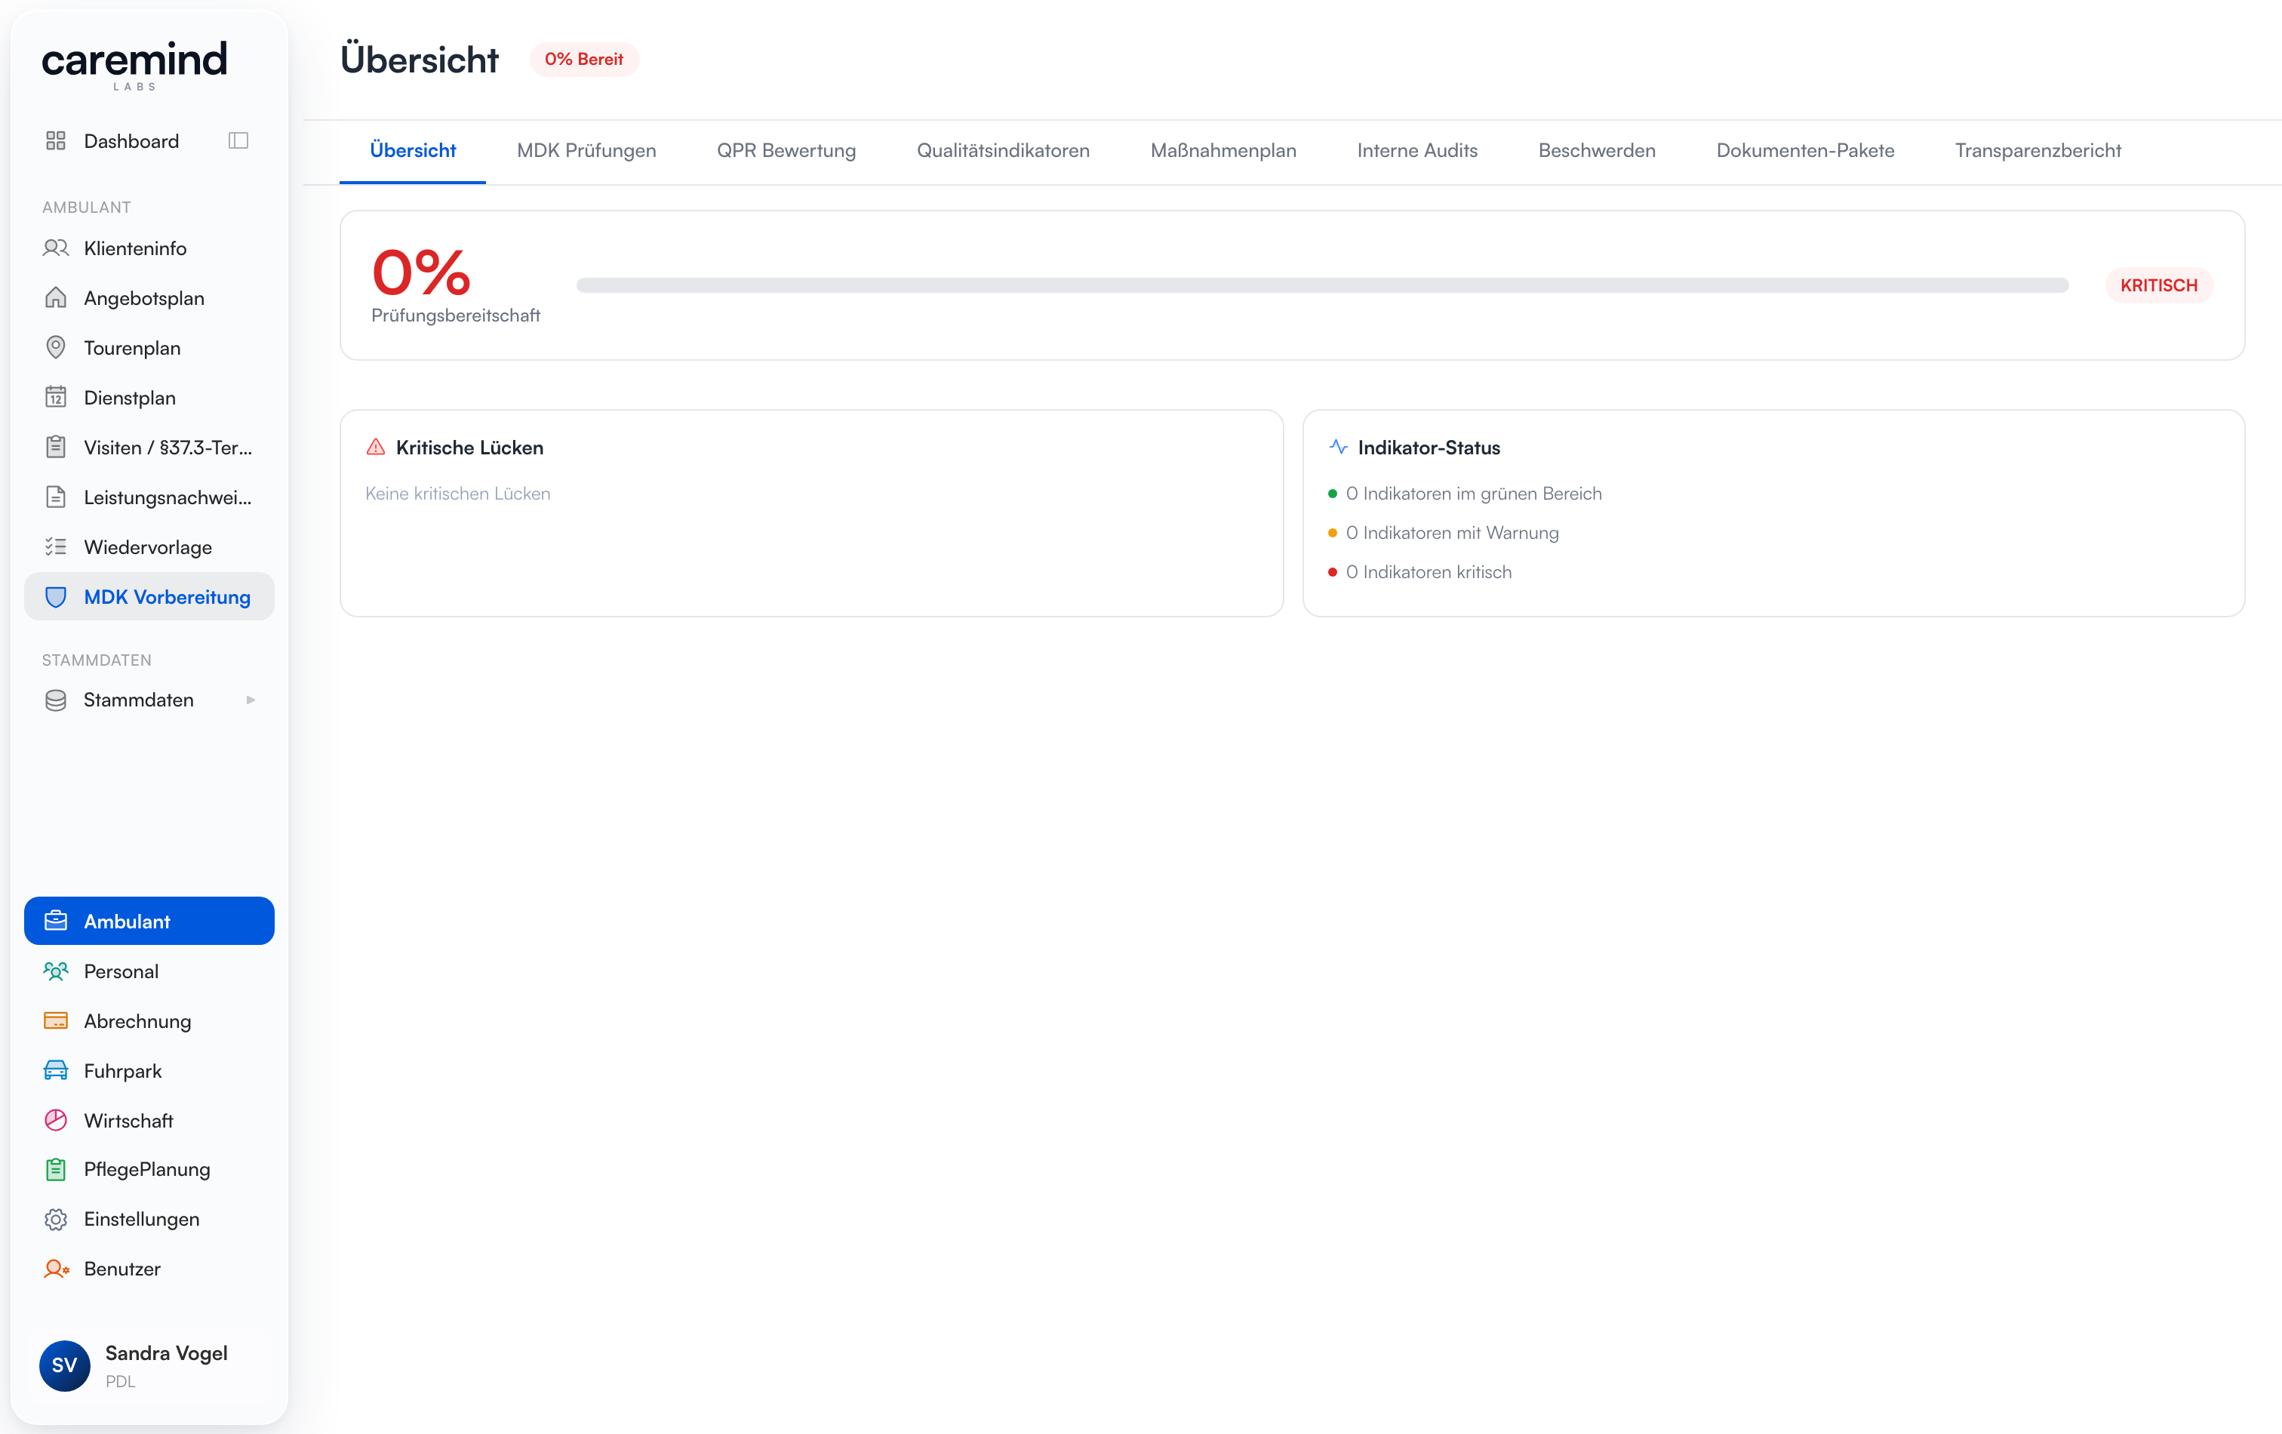Click the Leistungsnachweis document icon
Image resolution: width=2282 pixels, height=1434 pixels.
(56, 497)
